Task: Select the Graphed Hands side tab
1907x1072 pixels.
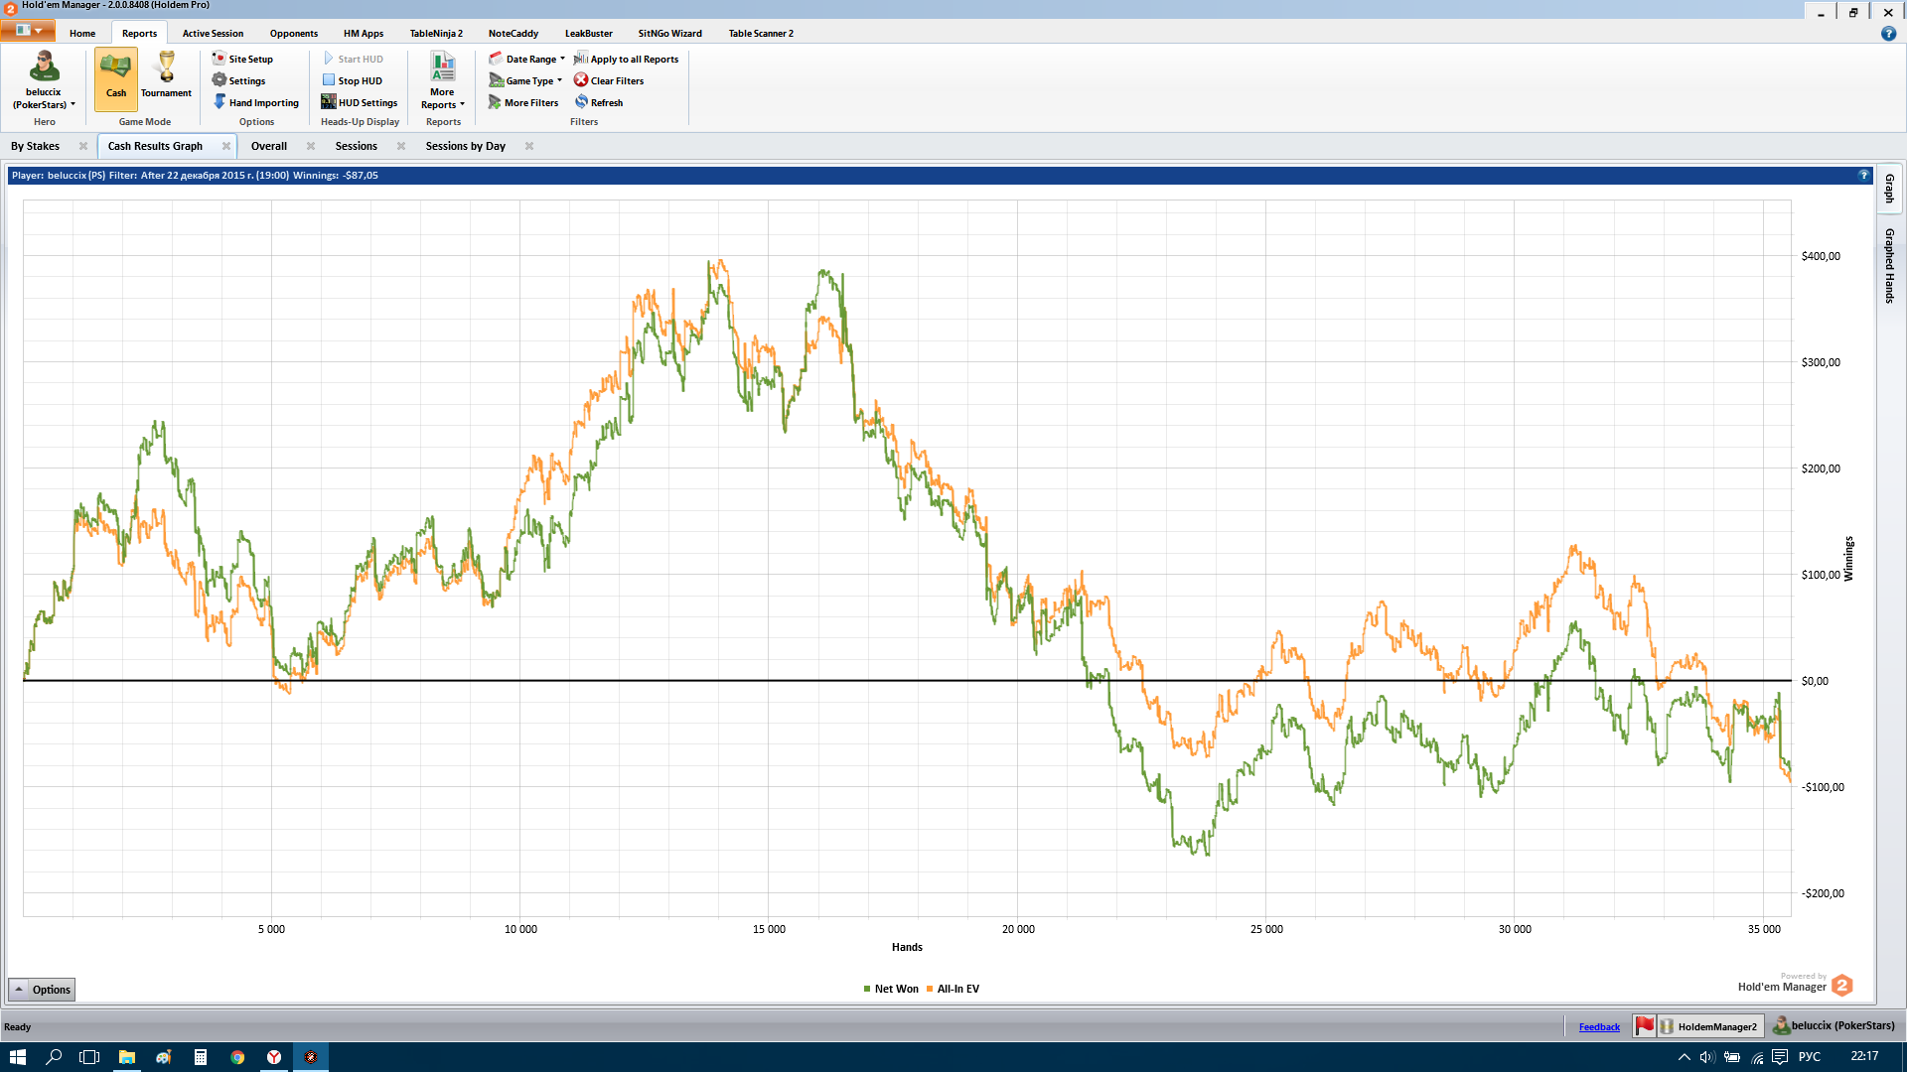Action: coord(1889,265)
